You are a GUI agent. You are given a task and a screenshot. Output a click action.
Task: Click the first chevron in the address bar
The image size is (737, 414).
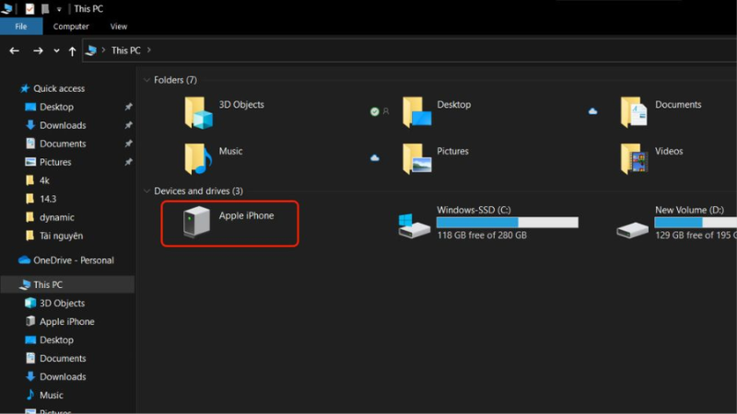[103, 50]
